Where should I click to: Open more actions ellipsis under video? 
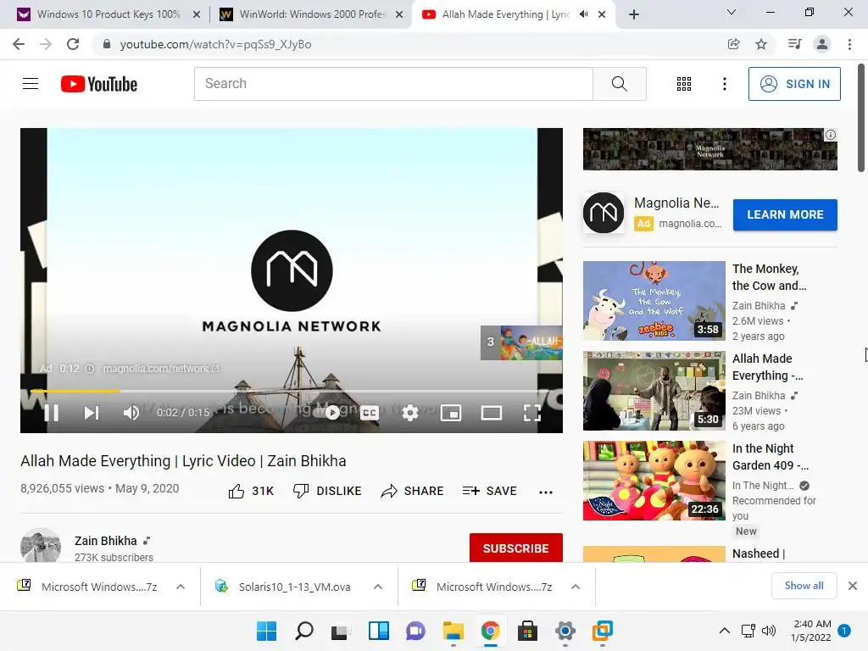(x=546, y=492)
